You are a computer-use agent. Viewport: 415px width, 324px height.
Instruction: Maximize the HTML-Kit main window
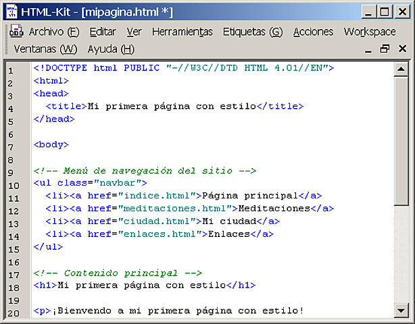[385, 12]
